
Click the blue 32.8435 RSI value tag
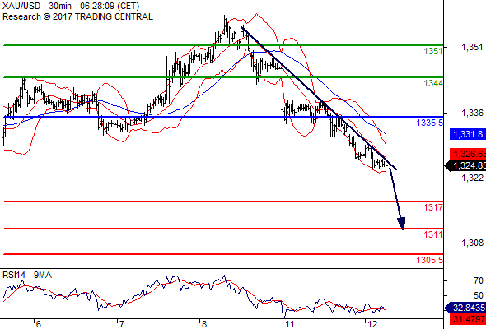coord(465,308)
